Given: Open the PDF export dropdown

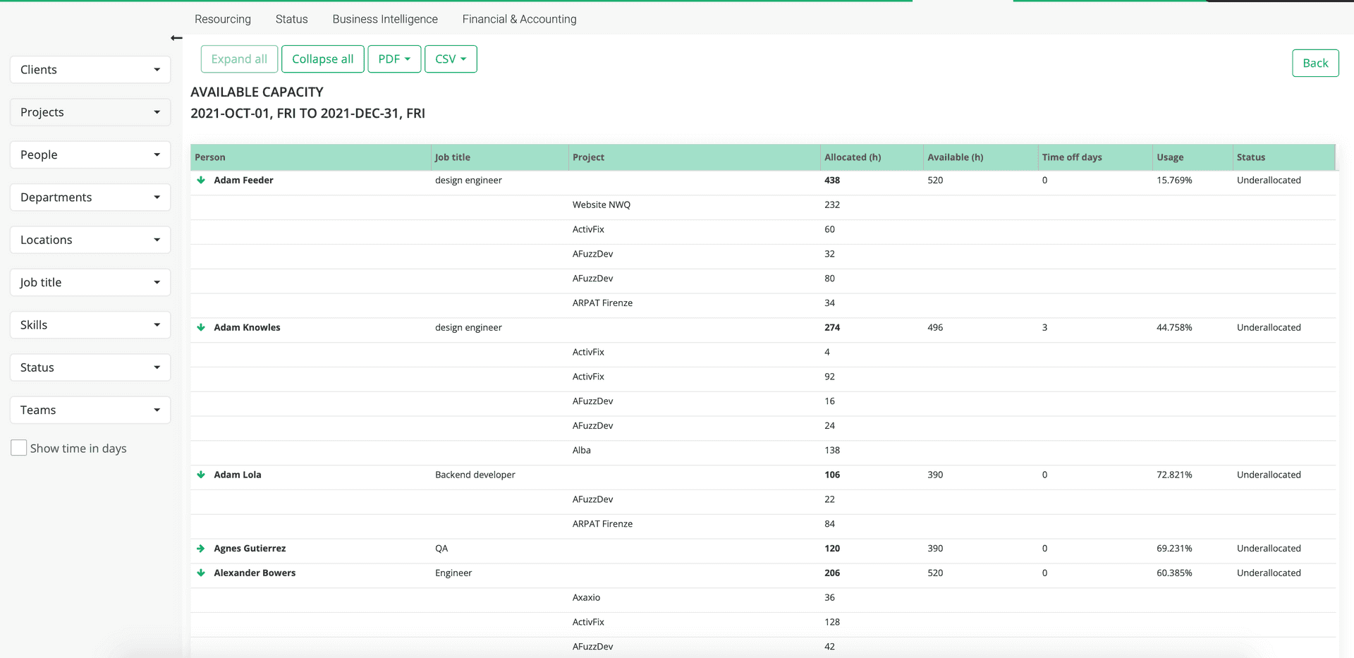Looking at the screenshot, I should [394, 59].
